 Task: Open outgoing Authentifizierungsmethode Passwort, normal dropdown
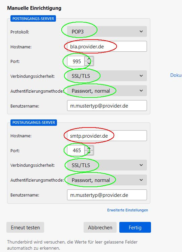[107, 180]
